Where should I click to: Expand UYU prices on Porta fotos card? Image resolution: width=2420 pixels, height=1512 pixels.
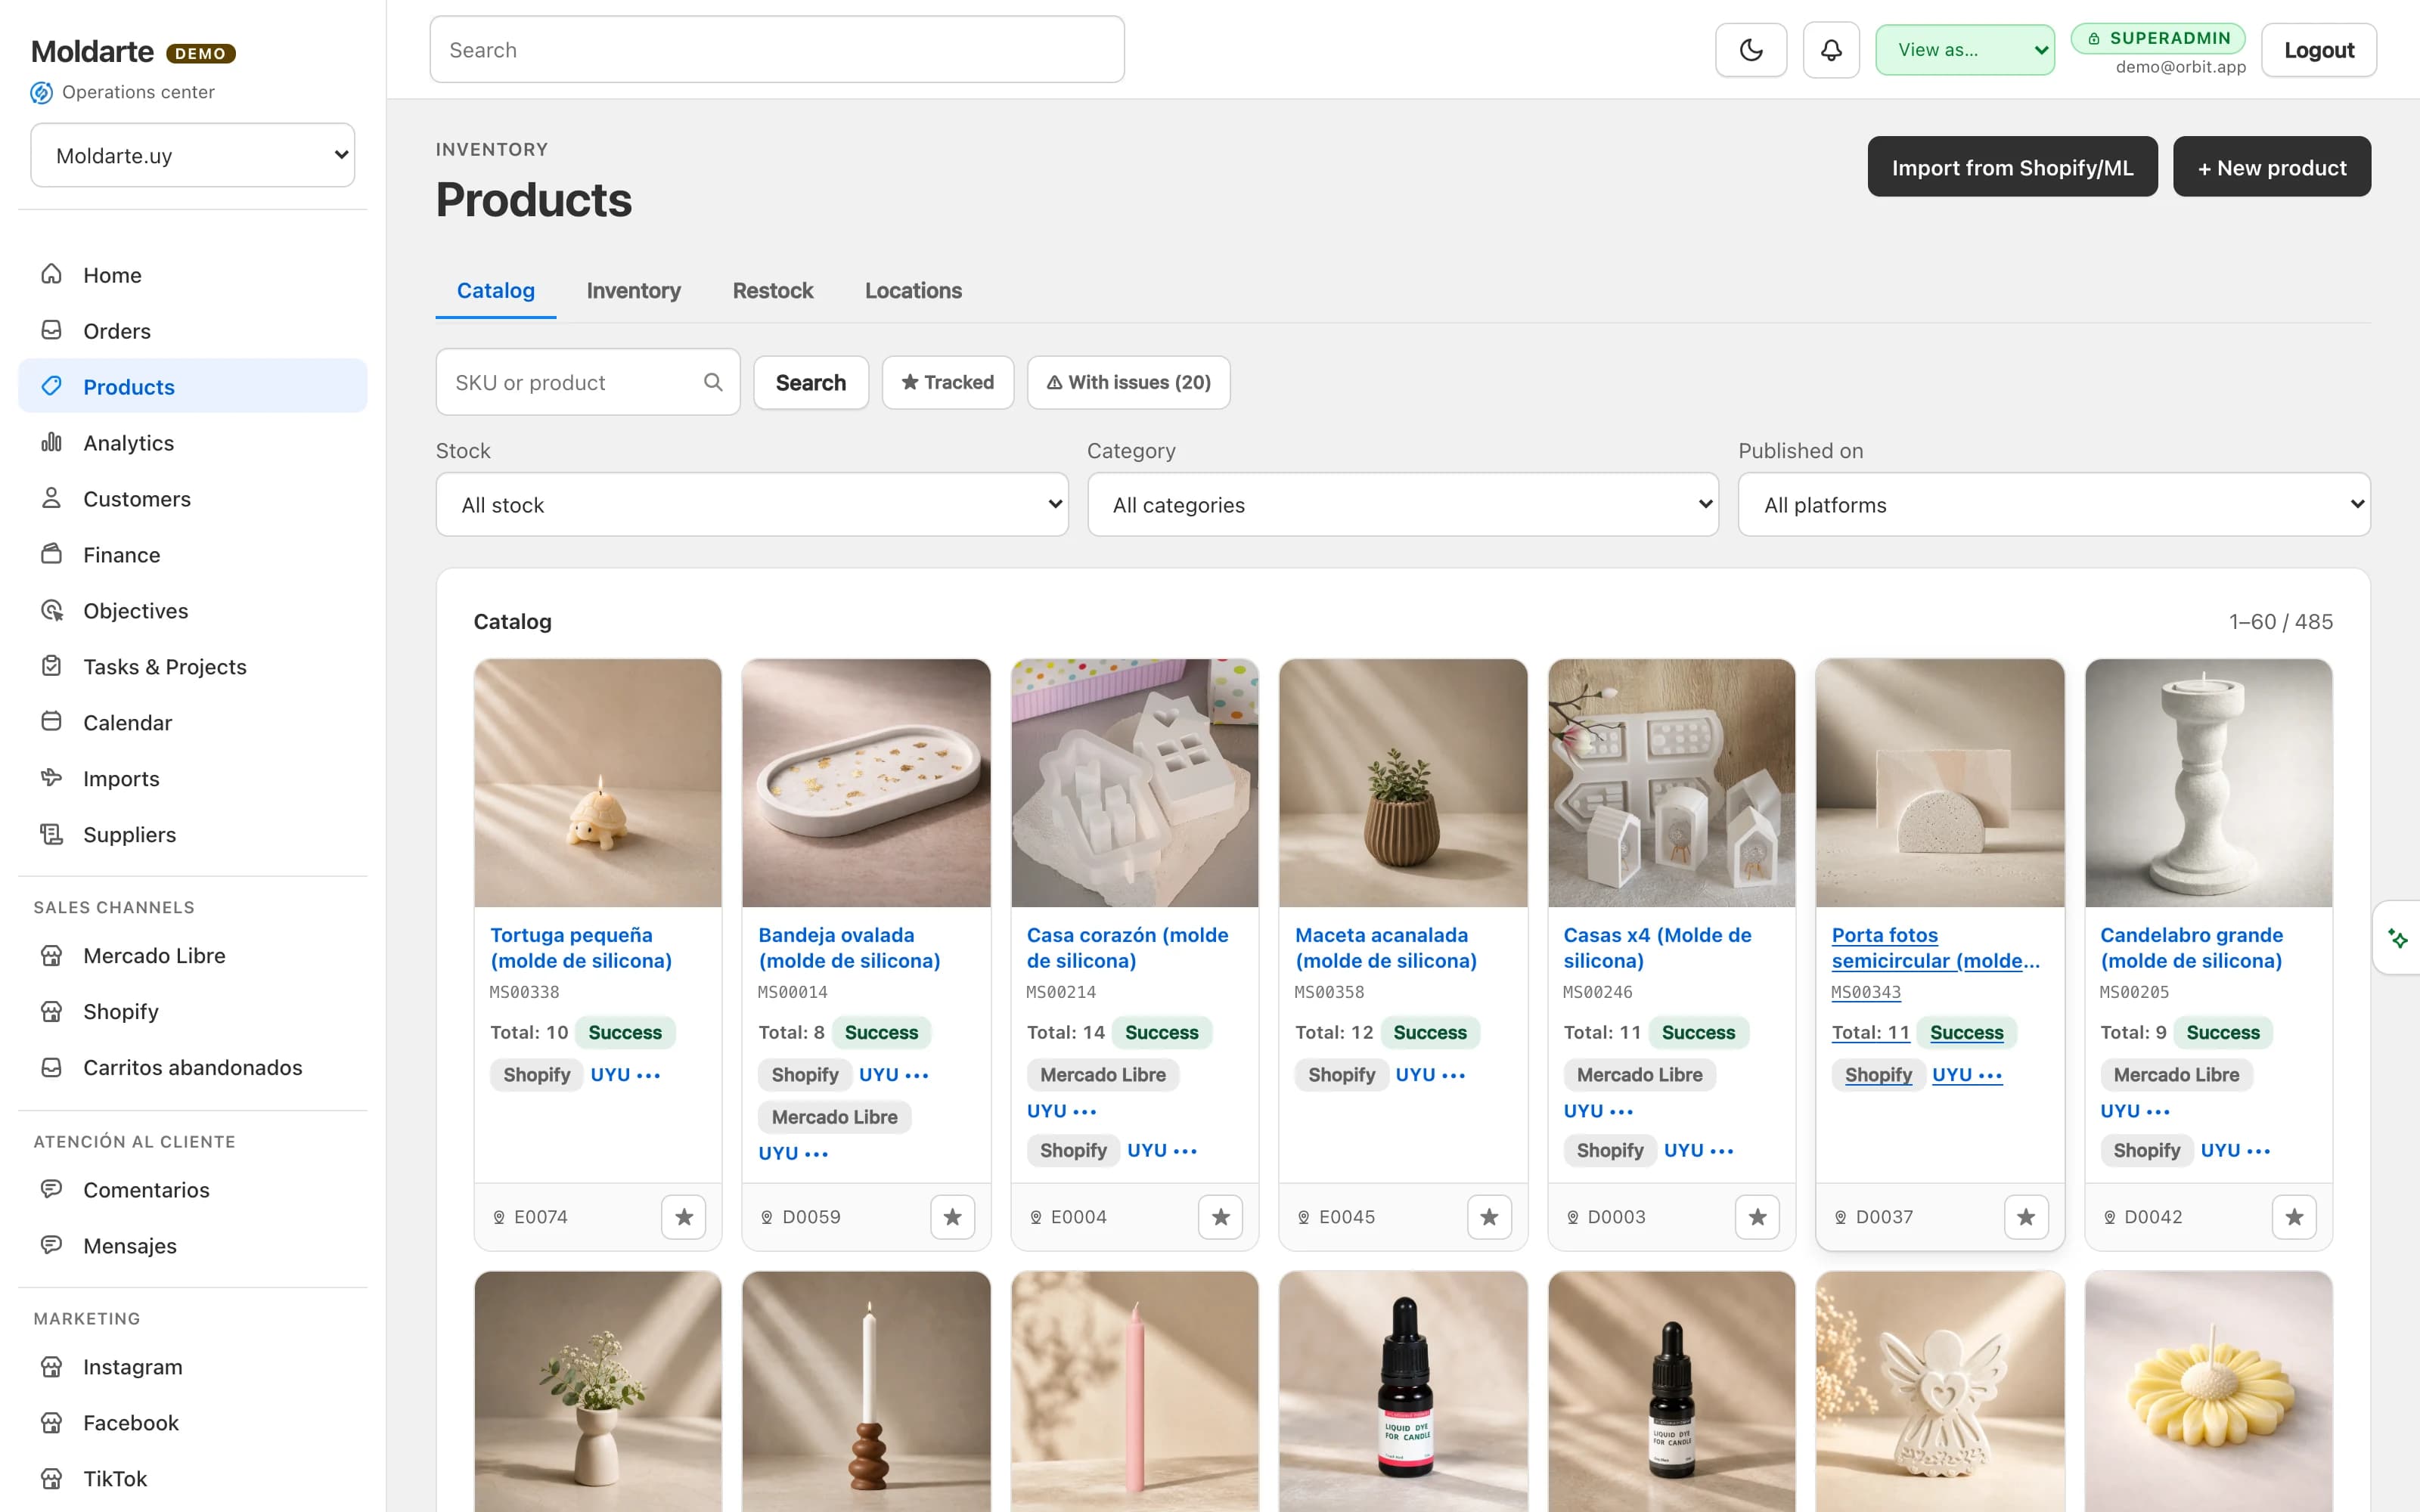pyautogui.click(x=1967, y=1075)
